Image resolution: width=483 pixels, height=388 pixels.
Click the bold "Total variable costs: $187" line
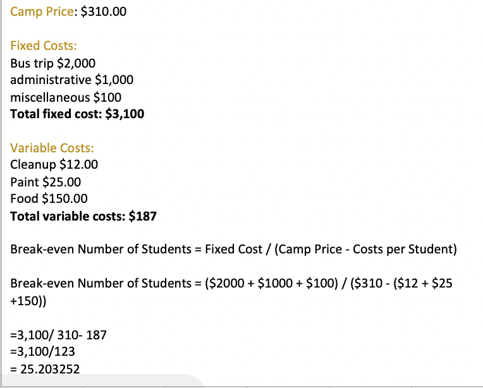83,216
